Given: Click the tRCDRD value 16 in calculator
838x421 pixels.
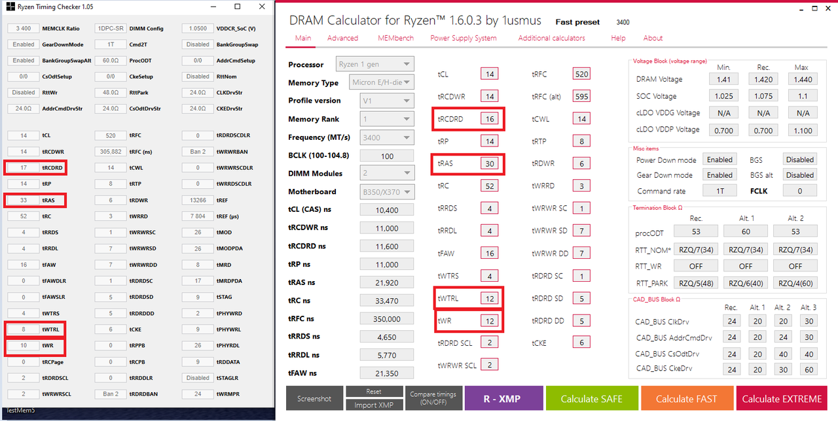Looking at the screenshot, I should click(x=489, y=119).
